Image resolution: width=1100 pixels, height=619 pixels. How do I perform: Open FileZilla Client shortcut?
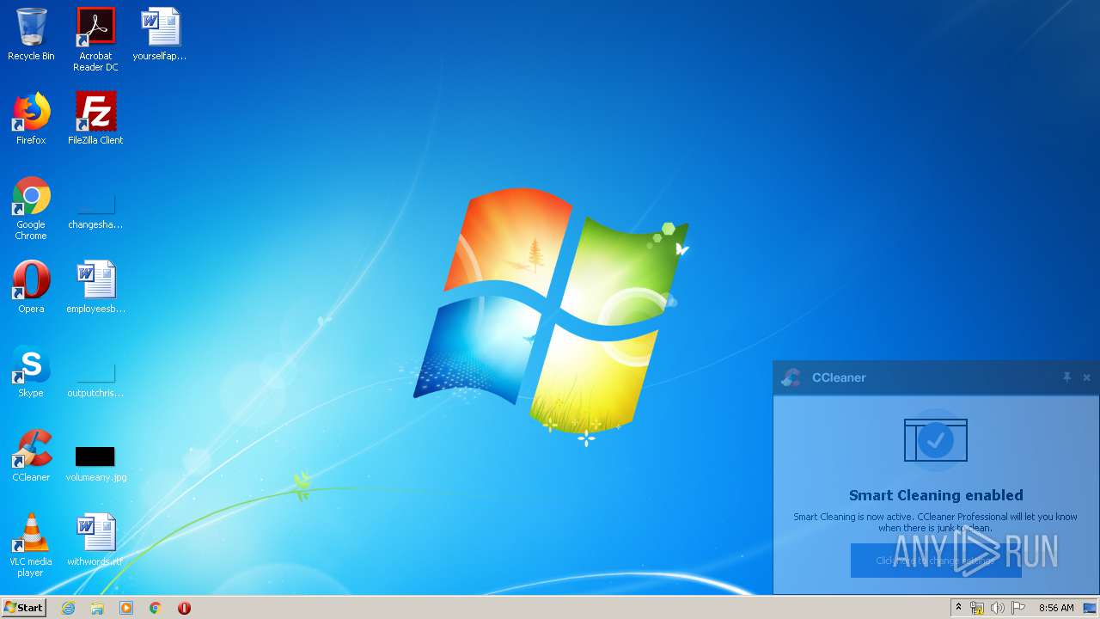tap(95, 119)
